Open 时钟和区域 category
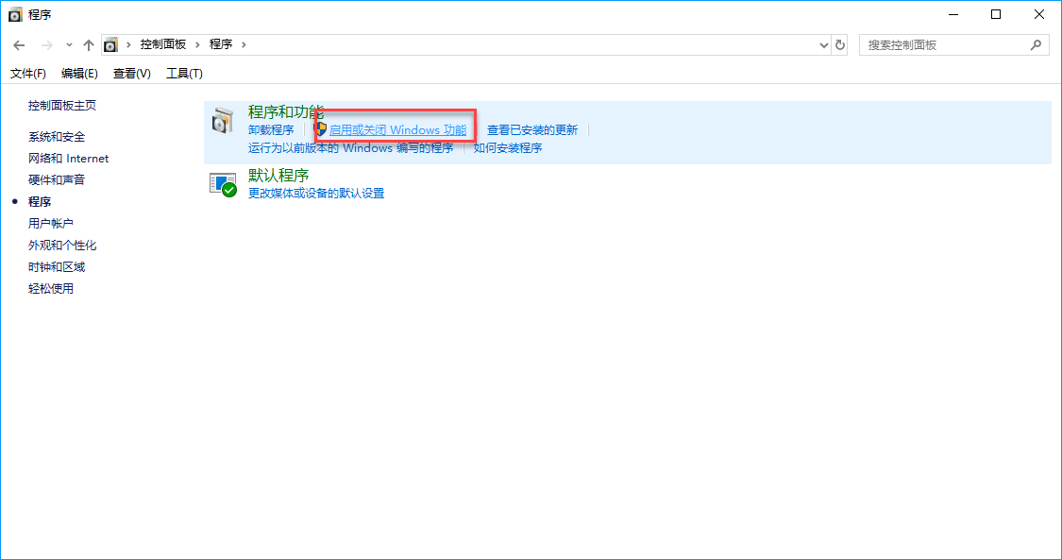 pos(57,267)
